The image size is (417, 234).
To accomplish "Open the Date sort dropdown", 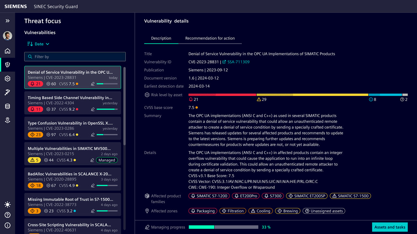I will pyautogui.click(x=42, y=44).
